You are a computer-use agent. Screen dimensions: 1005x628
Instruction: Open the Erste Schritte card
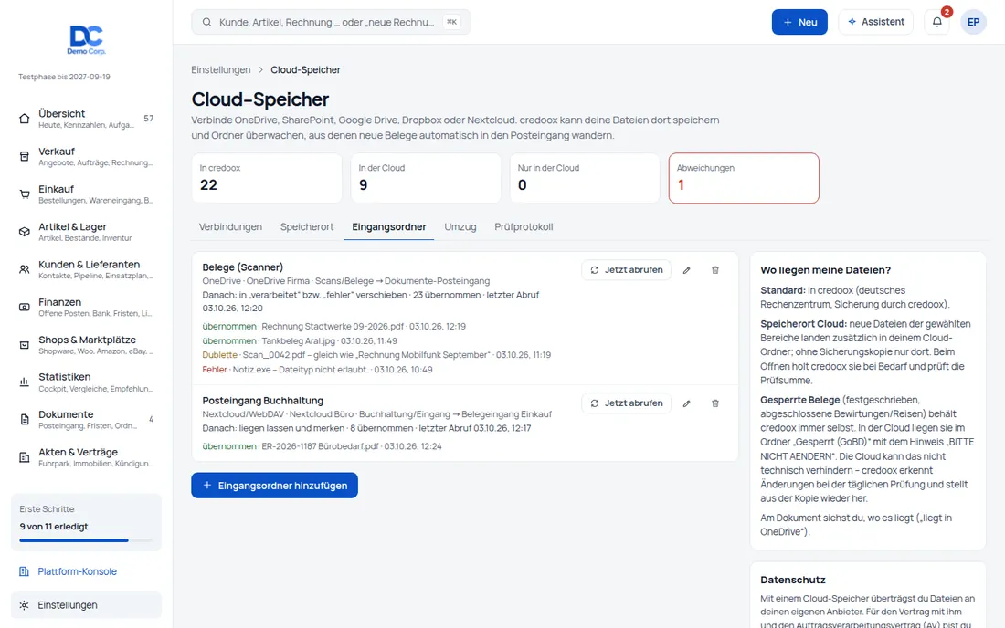tap(86, 522)
